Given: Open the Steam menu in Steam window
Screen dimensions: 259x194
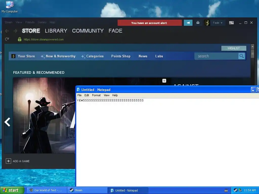Looking at the screenshot, I should pyautogui.click(x=8, y=22).
